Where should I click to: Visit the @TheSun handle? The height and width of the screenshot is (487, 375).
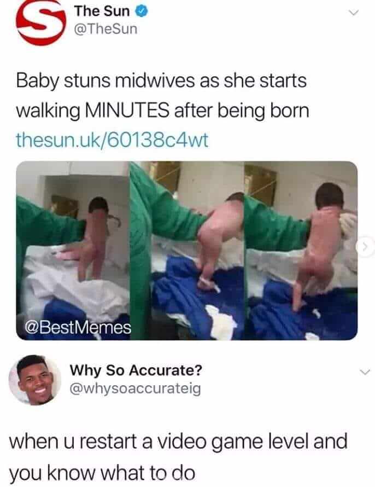106,29
